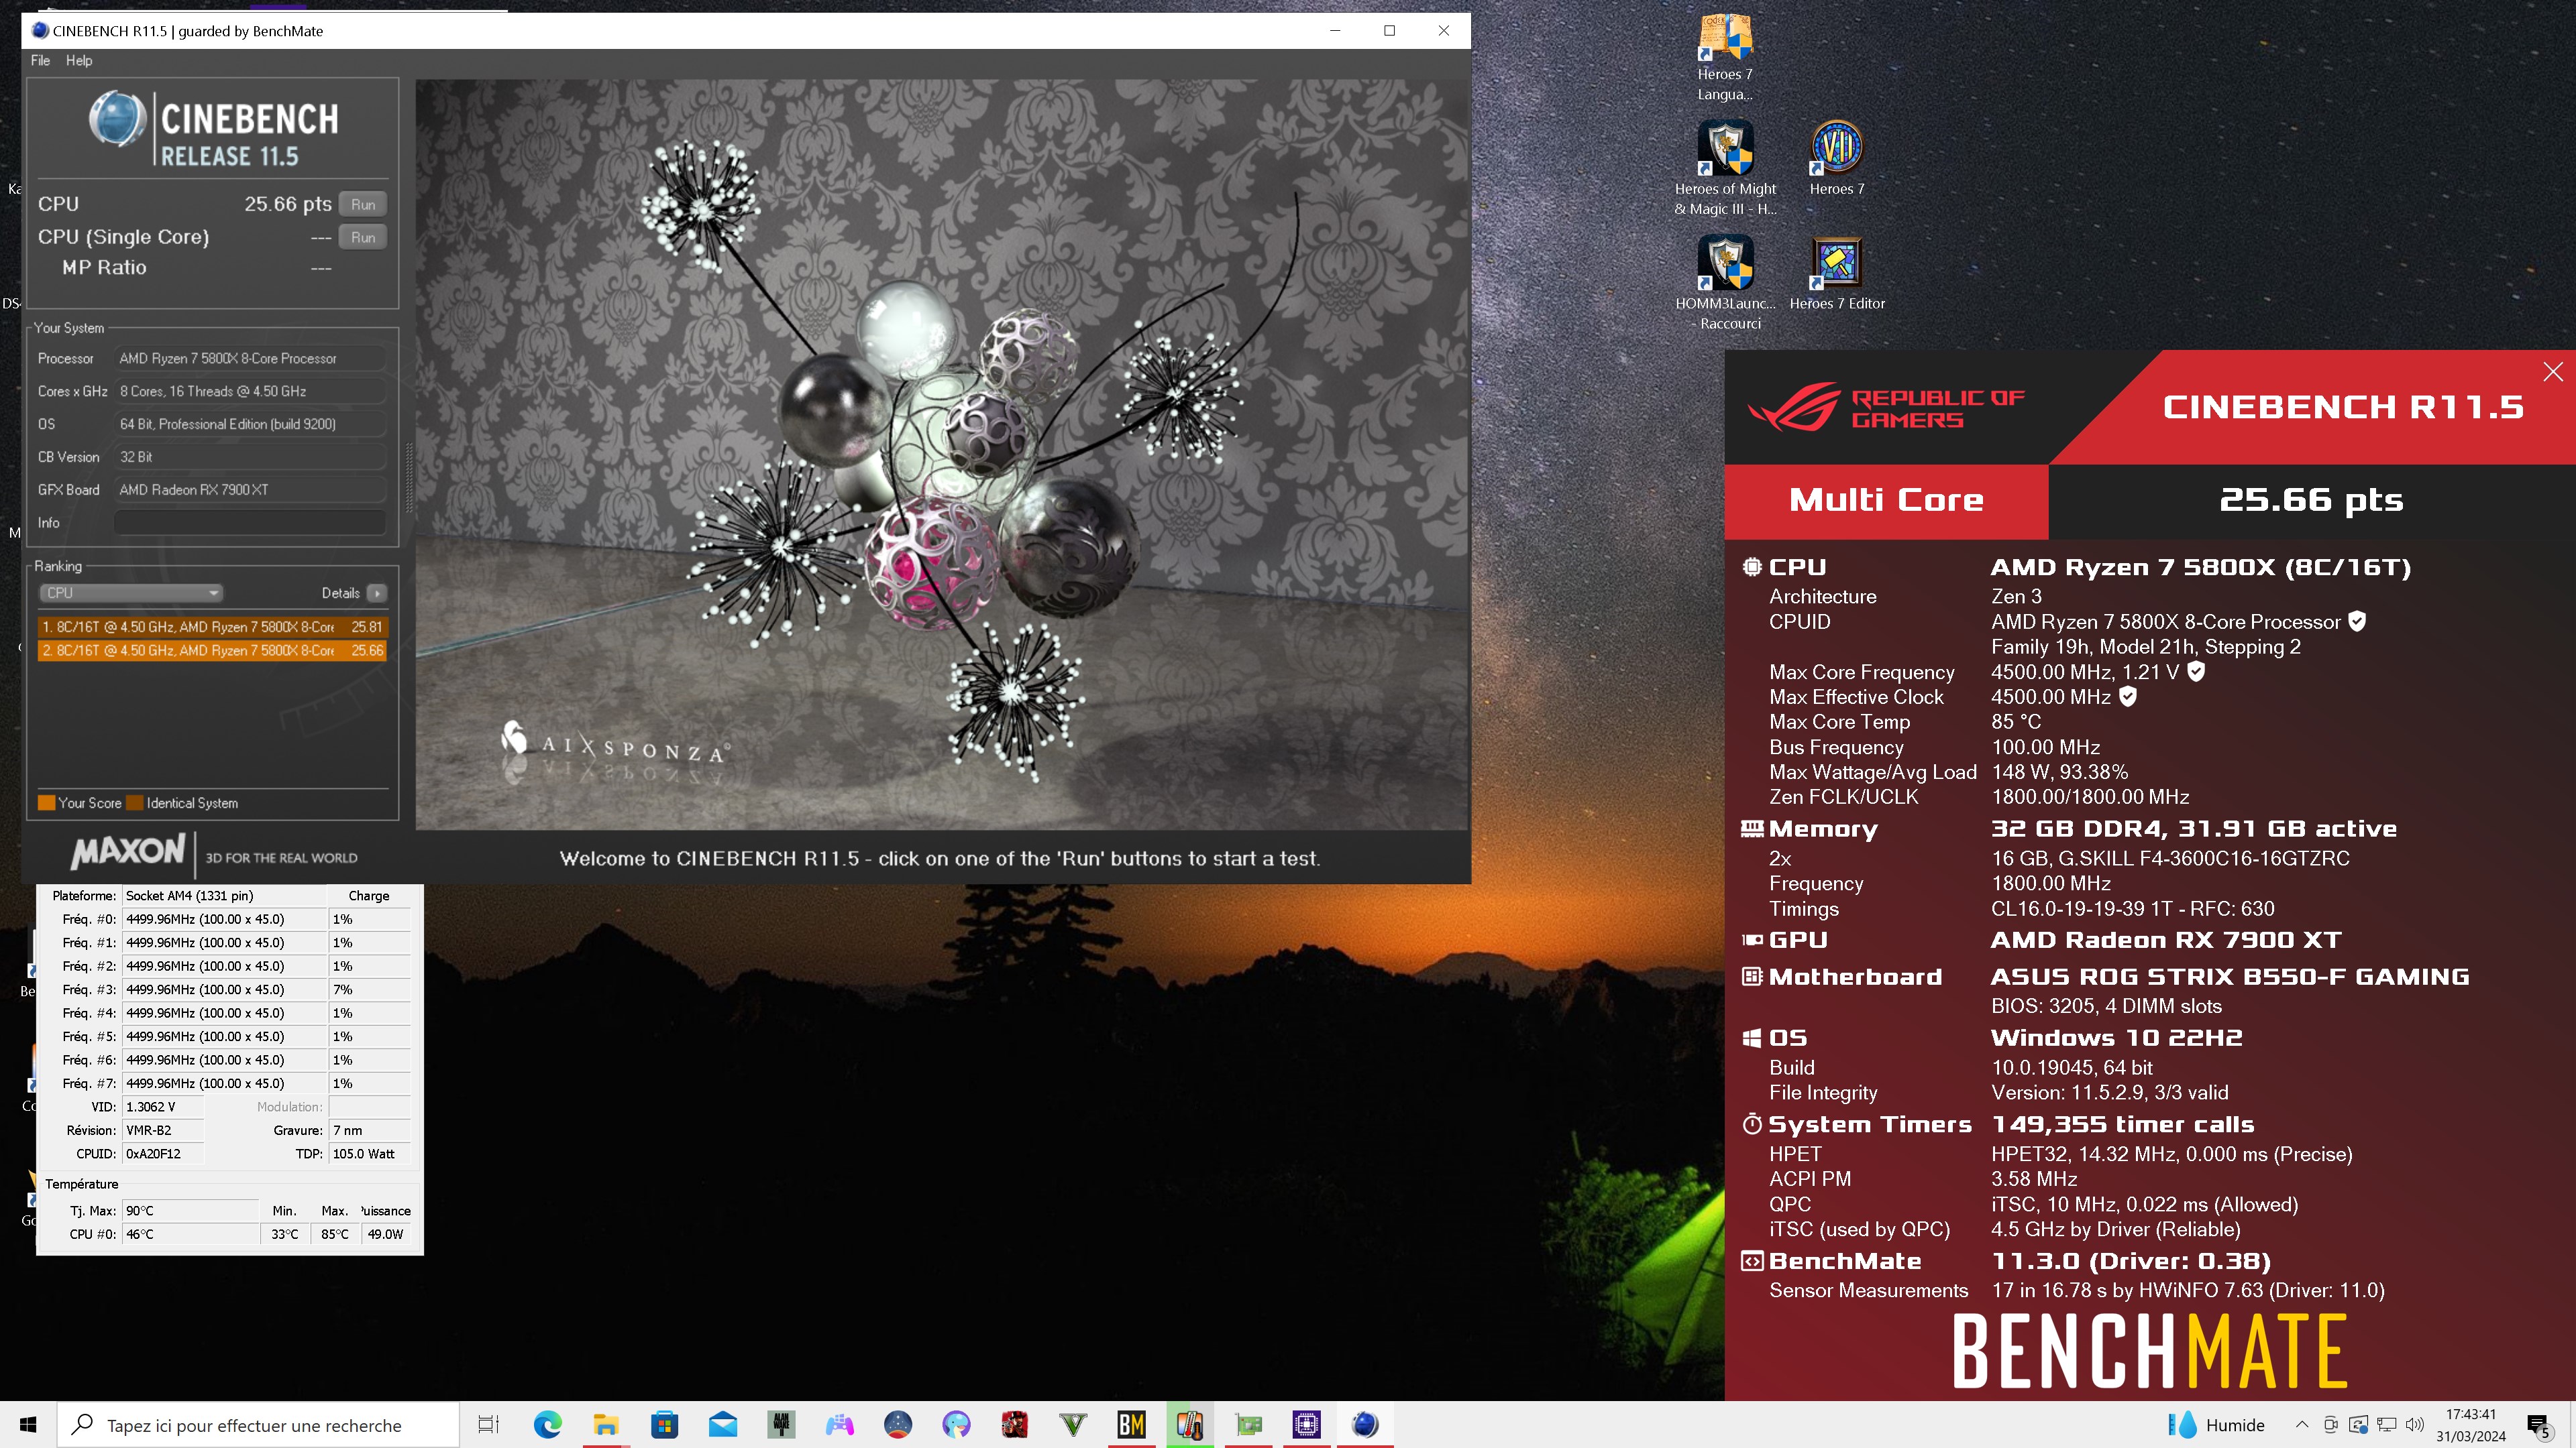Click the CPU chip icon in BenchMate panel
This screenshot has height=1448, width=2576.
1752,566
